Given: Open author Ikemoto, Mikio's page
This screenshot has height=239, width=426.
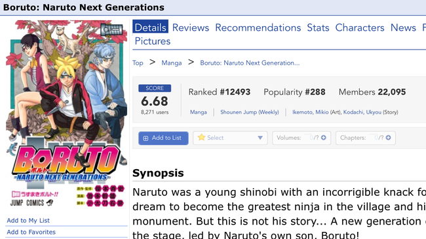Looking at the screenshot, I should (x=310, y=112).
